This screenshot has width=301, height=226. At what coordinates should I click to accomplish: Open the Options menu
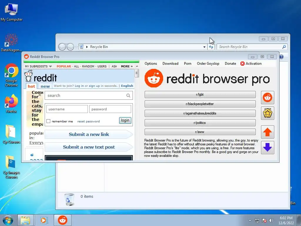151,64
